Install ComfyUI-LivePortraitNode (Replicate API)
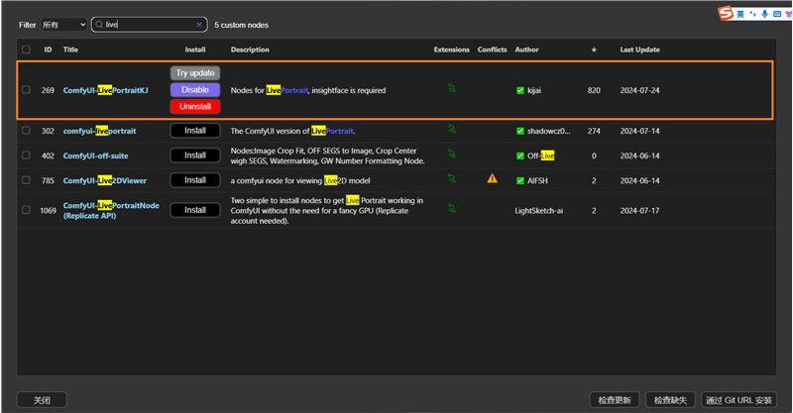 coord(195,210)
